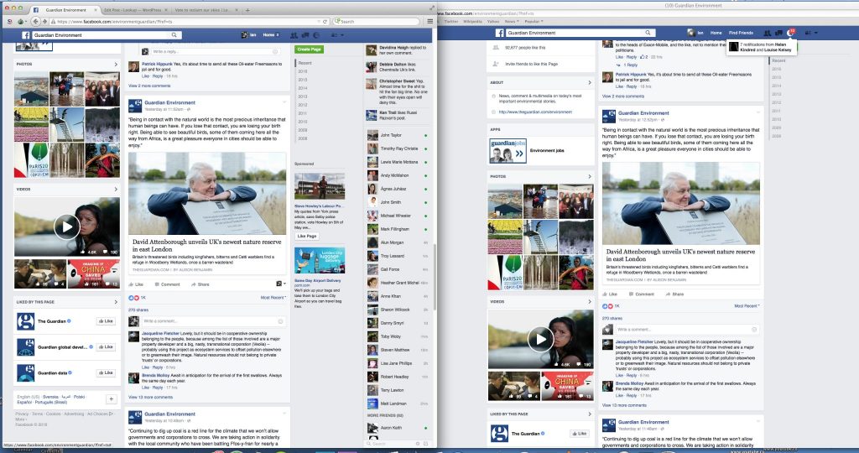Switch to the Edit Post Lookup WordPress tab
Screen dimensions: 859x453
tap(133, 10)
